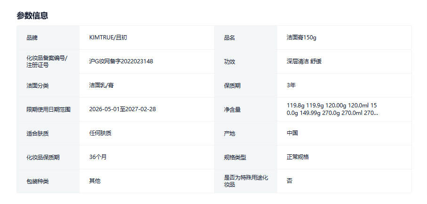Viewport: 427px width, 204px height.
Task: Click the 任何肤质 skin type value
Action: coord(100,133)
